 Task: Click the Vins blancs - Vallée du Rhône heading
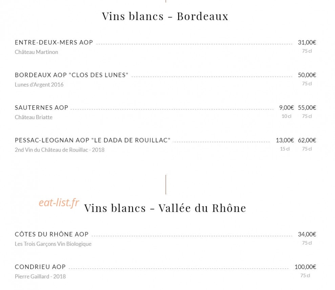[165, 208]
